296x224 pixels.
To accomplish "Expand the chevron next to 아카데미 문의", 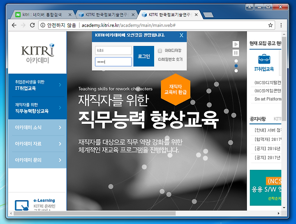I will 60,160.
